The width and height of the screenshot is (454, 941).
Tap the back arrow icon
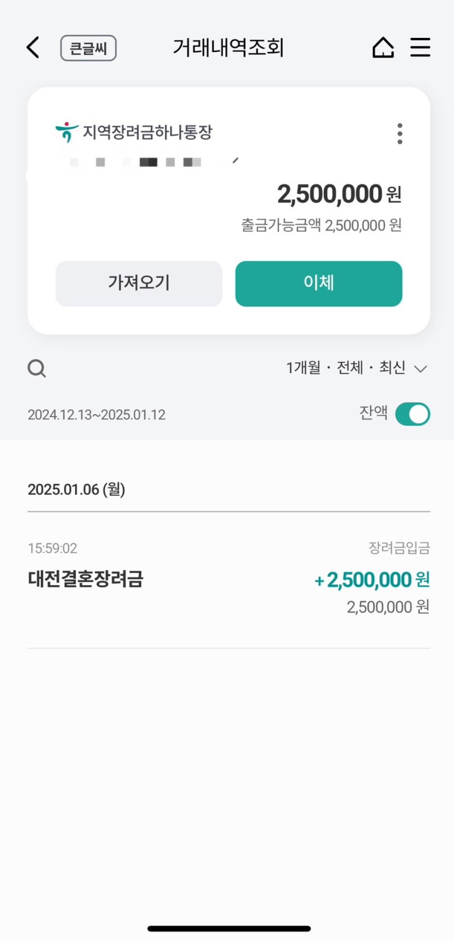coord(33,48)
